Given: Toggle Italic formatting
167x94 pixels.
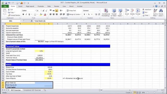Looking at the screenshot, I should click(x=26, y=14).
